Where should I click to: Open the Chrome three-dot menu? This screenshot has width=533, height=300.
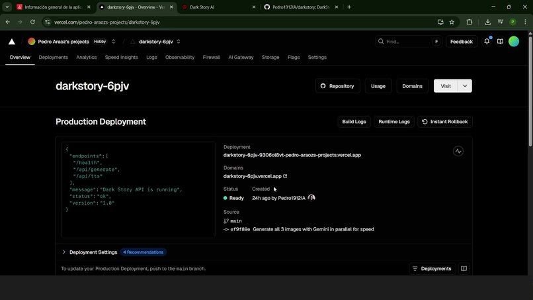(x=525, y=22)
